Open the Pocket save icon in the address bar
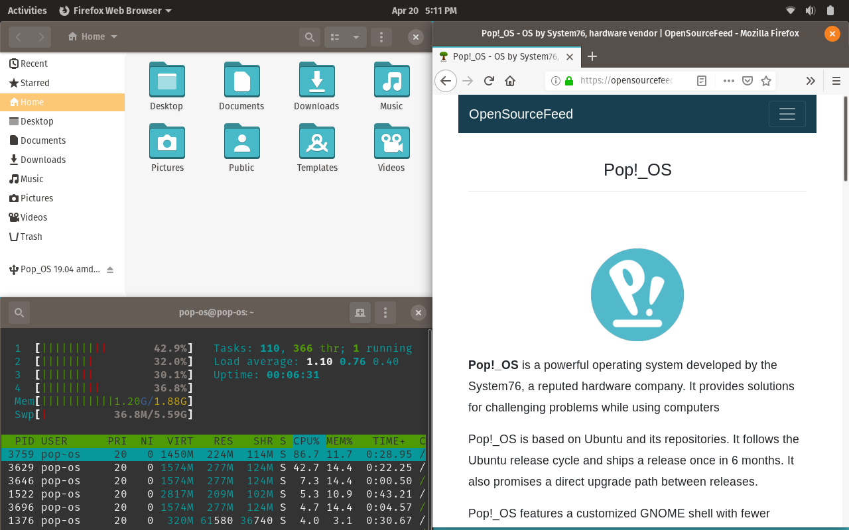849x530 pixels. coord(748,80)
